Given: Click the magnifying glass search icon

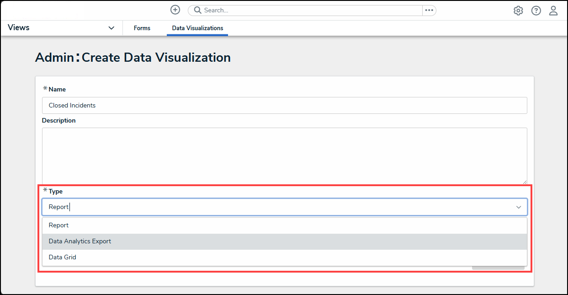Looking at the screenshot, I should [198, 10].
